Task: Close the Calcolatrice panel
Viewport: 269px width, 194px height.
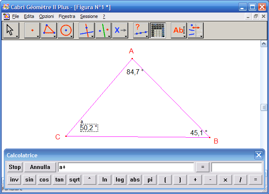Action: point(259,155)
